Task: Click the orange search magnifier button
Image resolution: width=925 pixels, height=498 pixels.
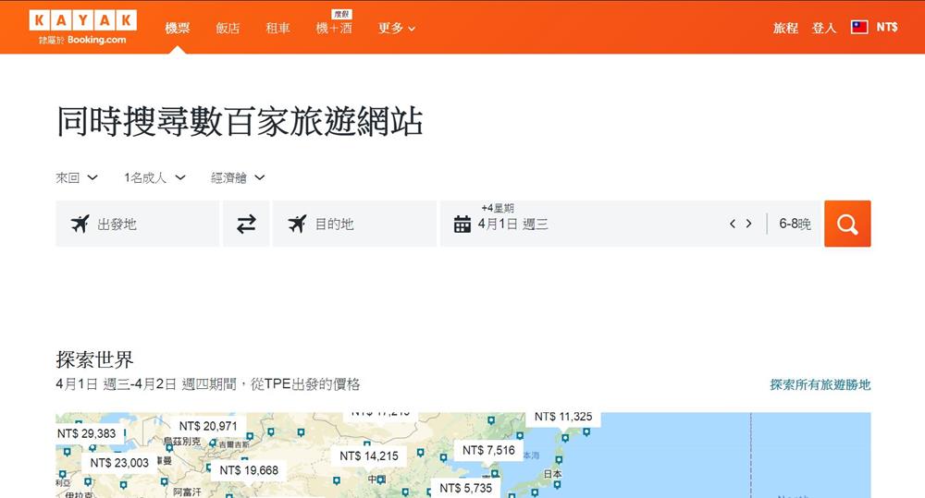Action: (x=846, y=224)
